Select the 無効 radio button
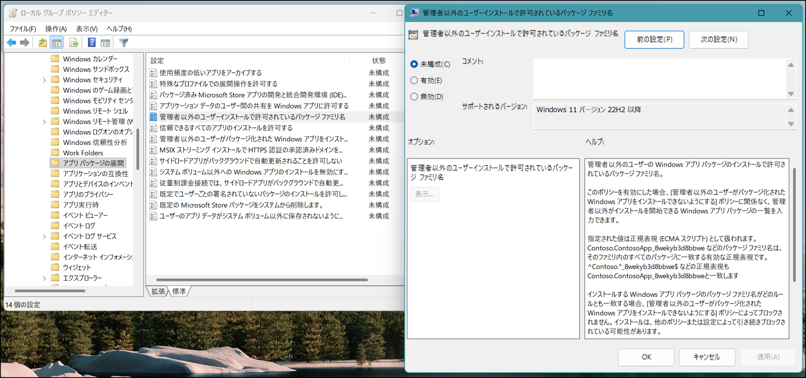806x378 pixels. (x=414, y=97)
